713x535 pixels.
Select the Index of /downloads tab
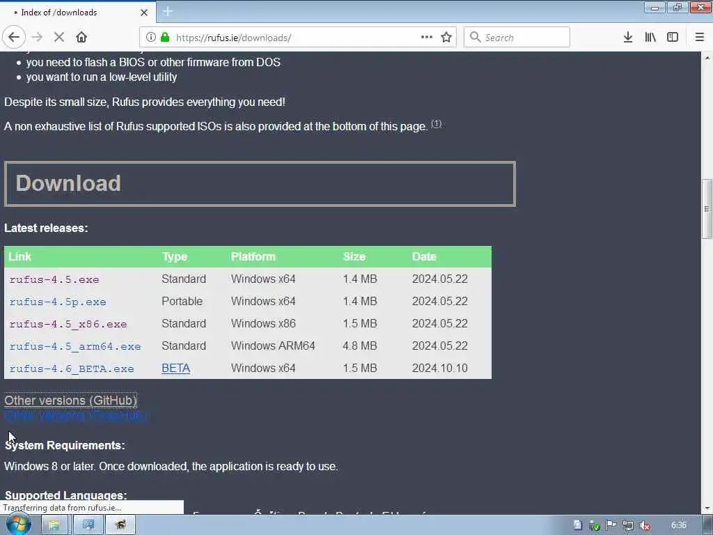(78, 13)
